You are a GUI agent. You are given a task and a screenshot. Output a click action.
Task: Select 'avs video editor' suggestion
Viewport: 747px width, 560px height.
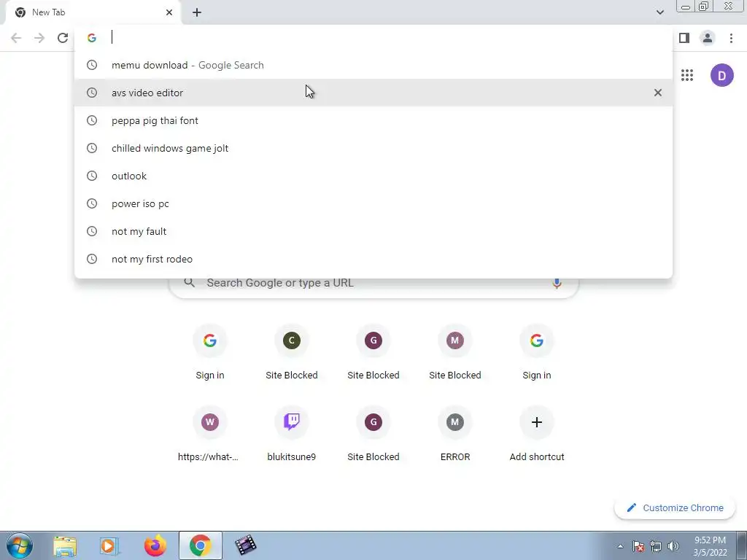pos(373,93)
